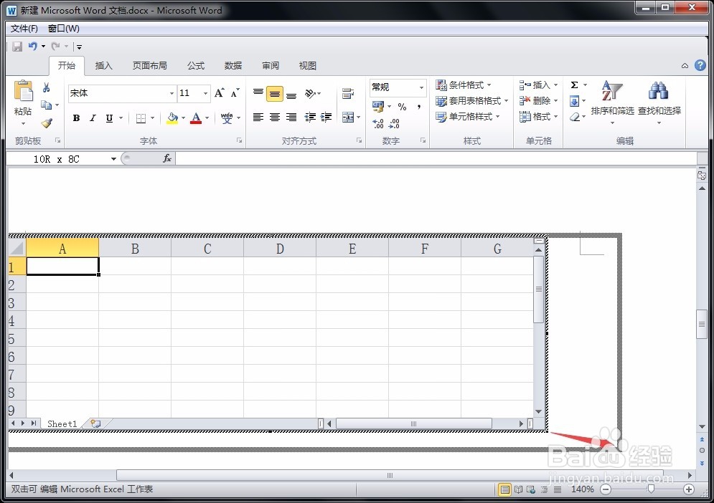Click the Select All corner button
Image resolution: width=714 pixels, height=503 pixels.
[17, 249]
